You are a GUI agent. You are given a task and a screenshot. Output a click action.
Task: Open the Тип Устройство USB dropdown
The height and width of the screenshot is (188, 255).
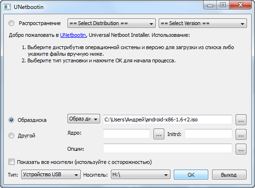(51, 174)
